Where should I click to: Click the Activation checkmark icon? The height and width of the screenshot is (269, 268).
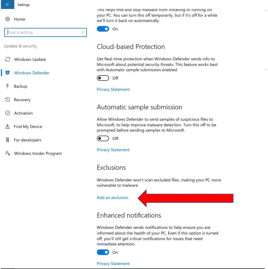[x=8, y=113]
